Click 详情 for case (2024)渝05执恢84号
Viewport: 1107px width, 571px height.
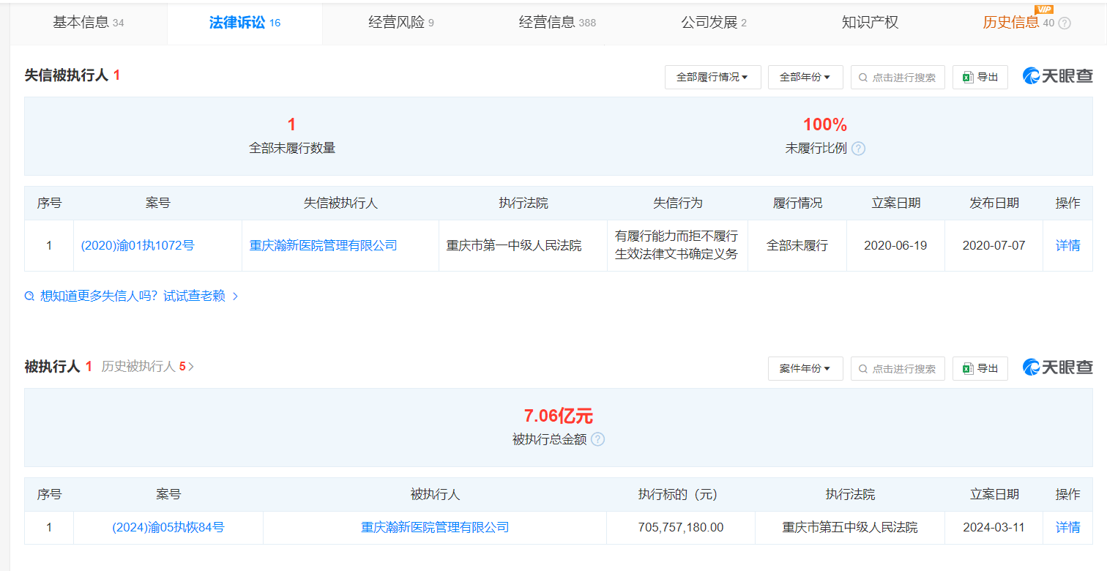click(x=1067, y=527)
